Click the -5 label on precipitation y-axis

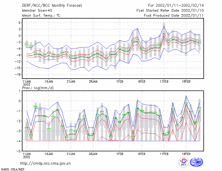18,151
